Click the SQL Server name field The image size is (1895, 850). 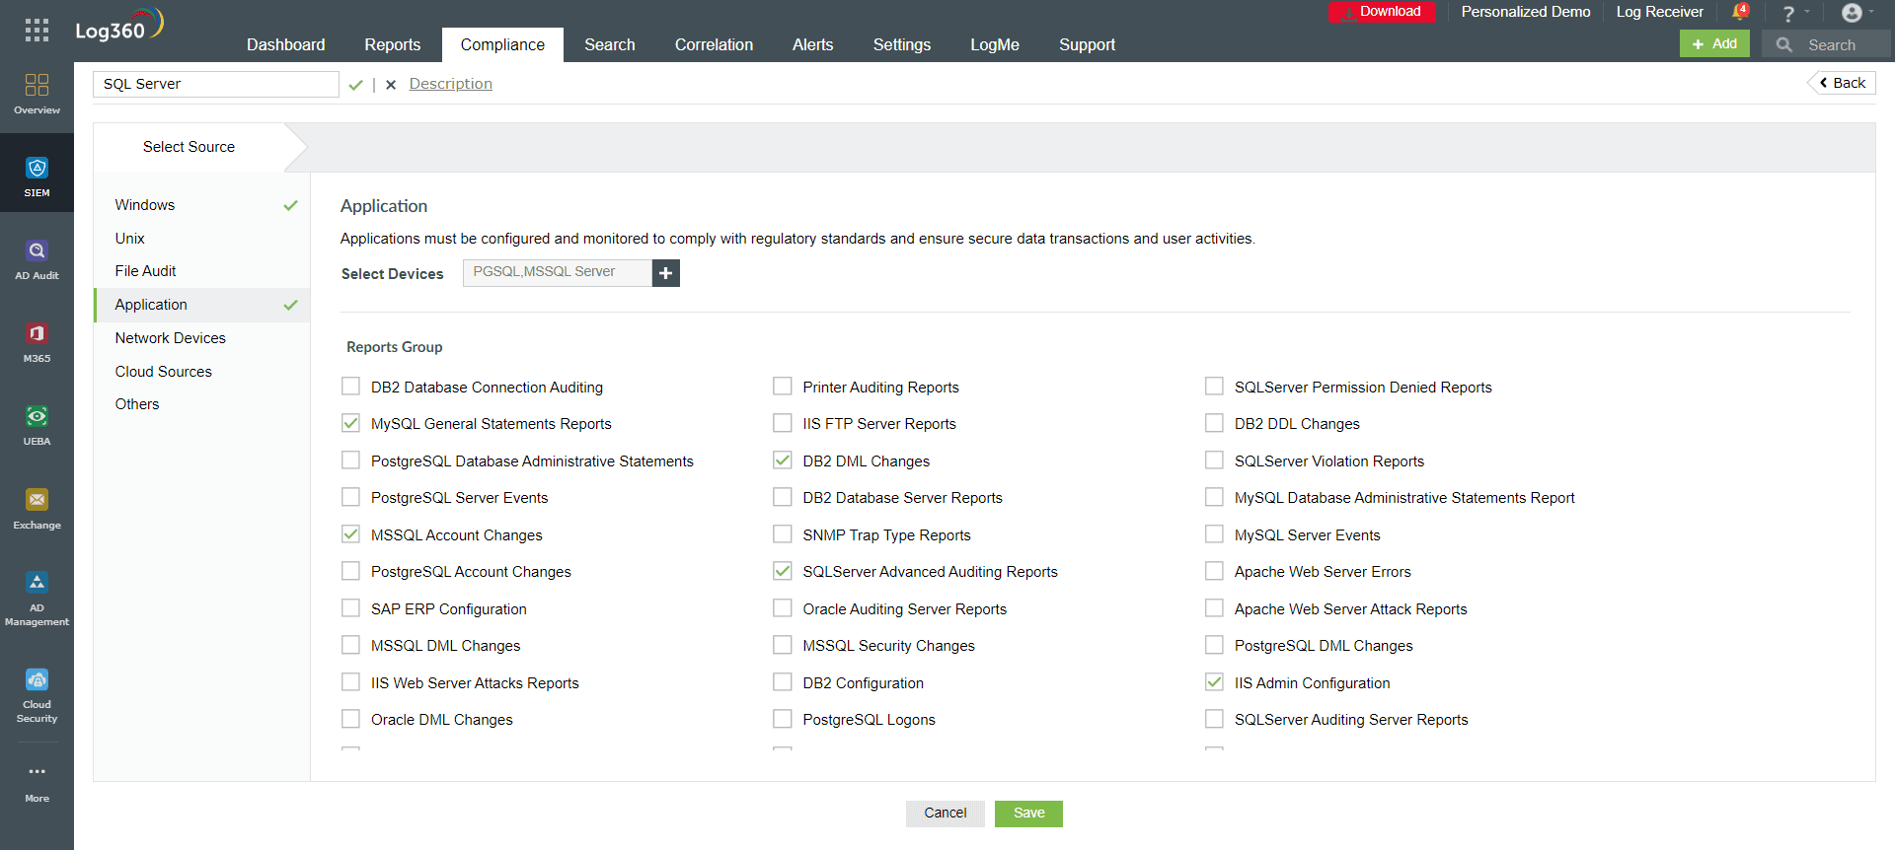(216, 84)
